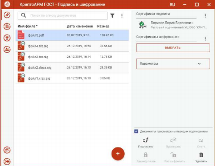
Task: Click the ВЫБРАТЬ button
Action: [x=173, y=48]
